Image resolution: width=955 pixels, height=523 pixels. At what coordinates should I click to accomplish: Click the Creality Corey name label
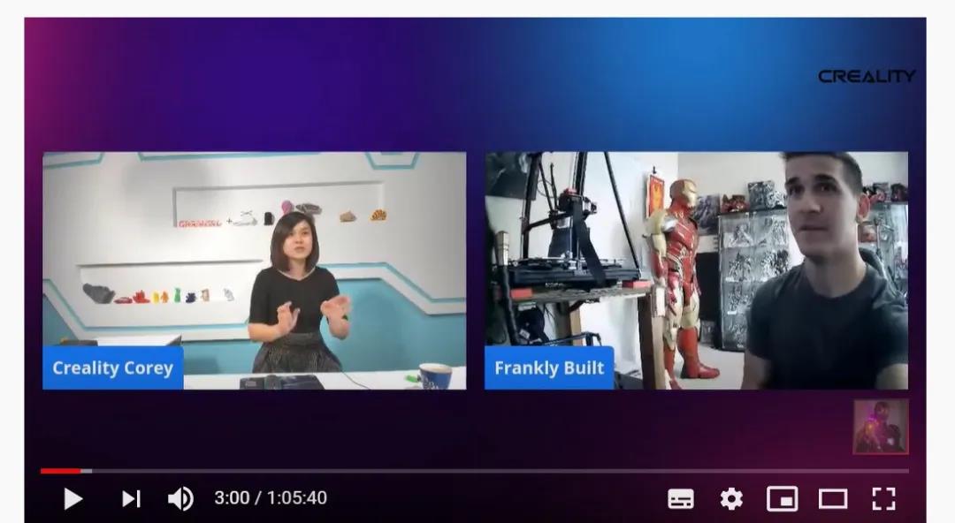point(112,368)
